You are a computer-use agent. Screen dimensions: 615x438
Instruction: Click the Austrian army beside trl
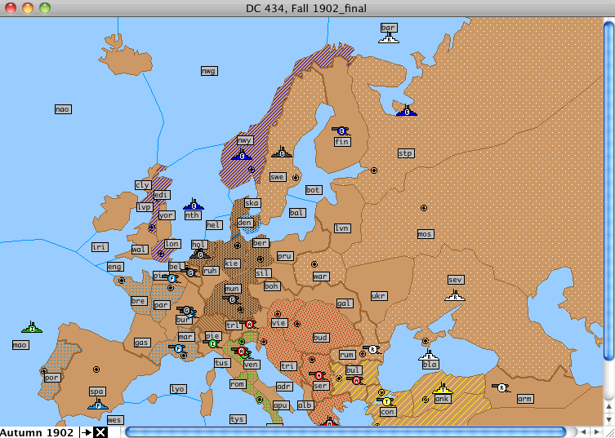tap(249, 324)
